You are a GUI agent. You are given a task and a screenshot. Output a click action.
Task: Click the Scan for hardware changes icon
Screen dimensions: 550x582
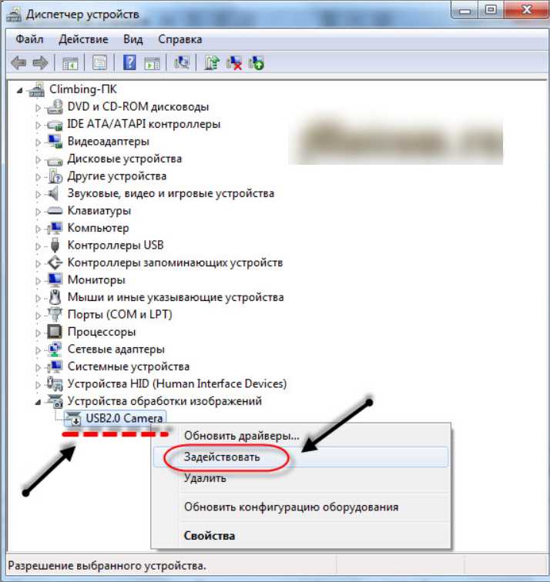(x=182, y=62)
